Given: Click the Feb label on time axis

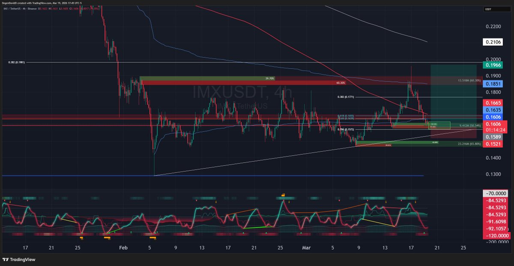Looking at the screenshot, I should pos(123,248).
